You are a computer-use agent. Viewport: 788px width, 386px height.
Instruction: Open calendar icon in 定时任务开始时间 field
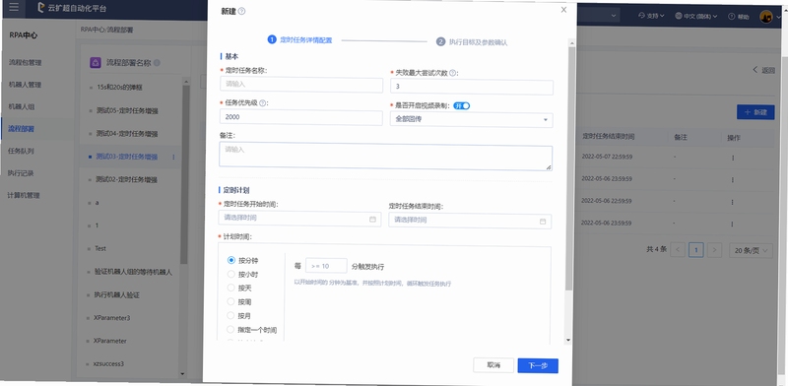pos(372,220)
